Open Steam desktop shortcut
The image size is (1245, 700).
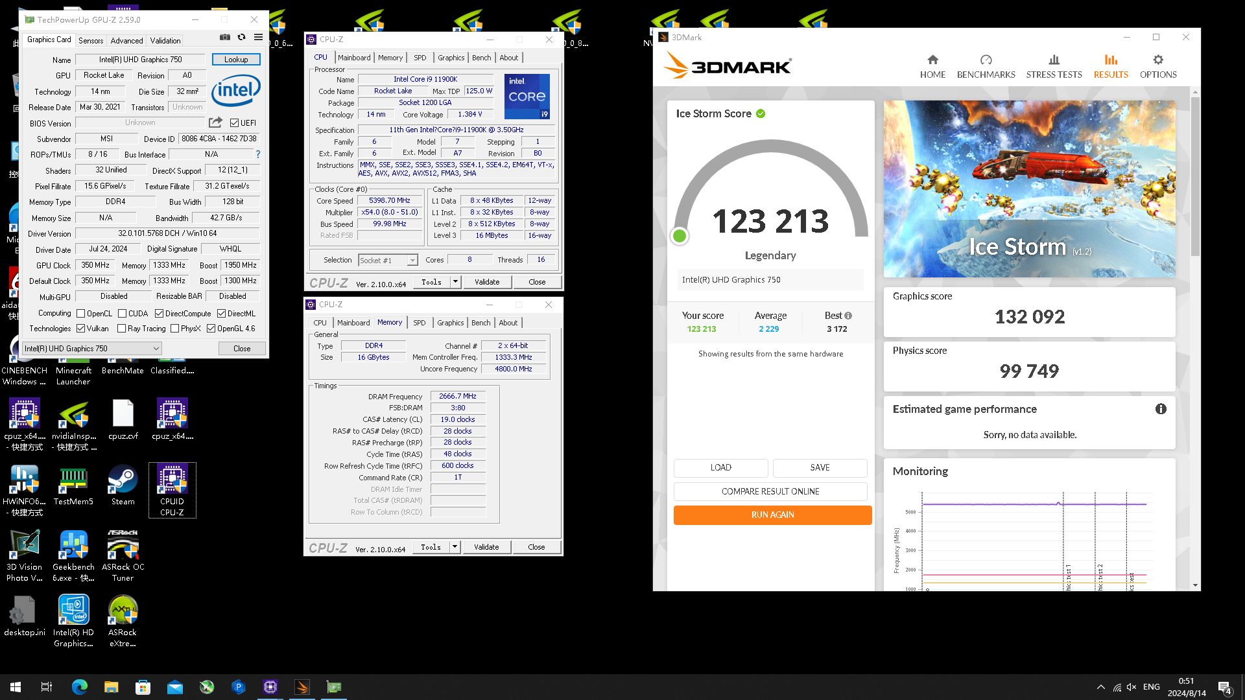123,485
